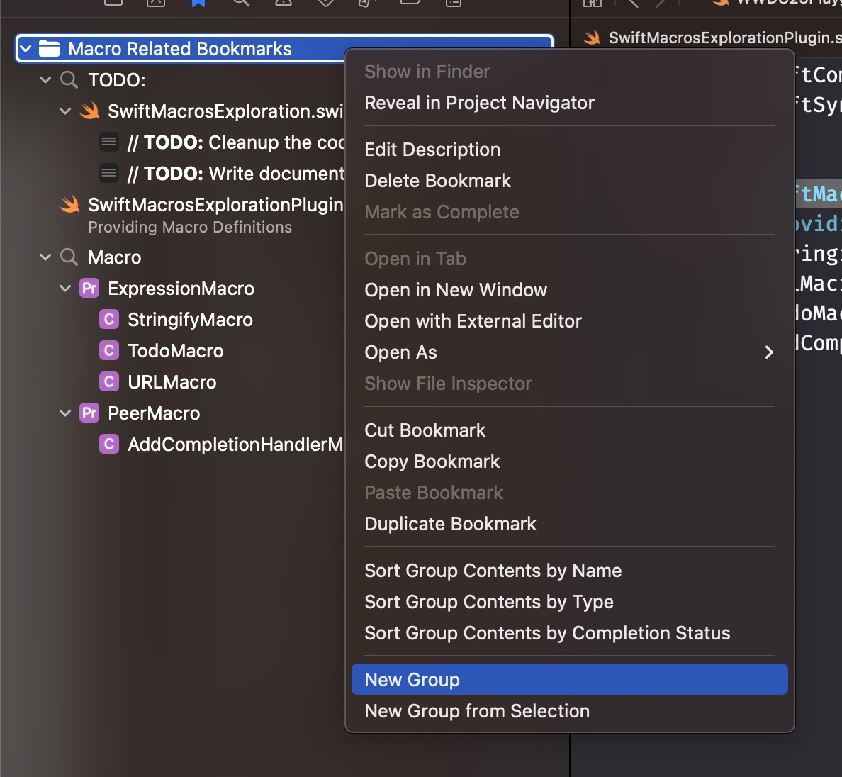Choose New Group from context menu

pyautogui.click(x=411, y=679)
